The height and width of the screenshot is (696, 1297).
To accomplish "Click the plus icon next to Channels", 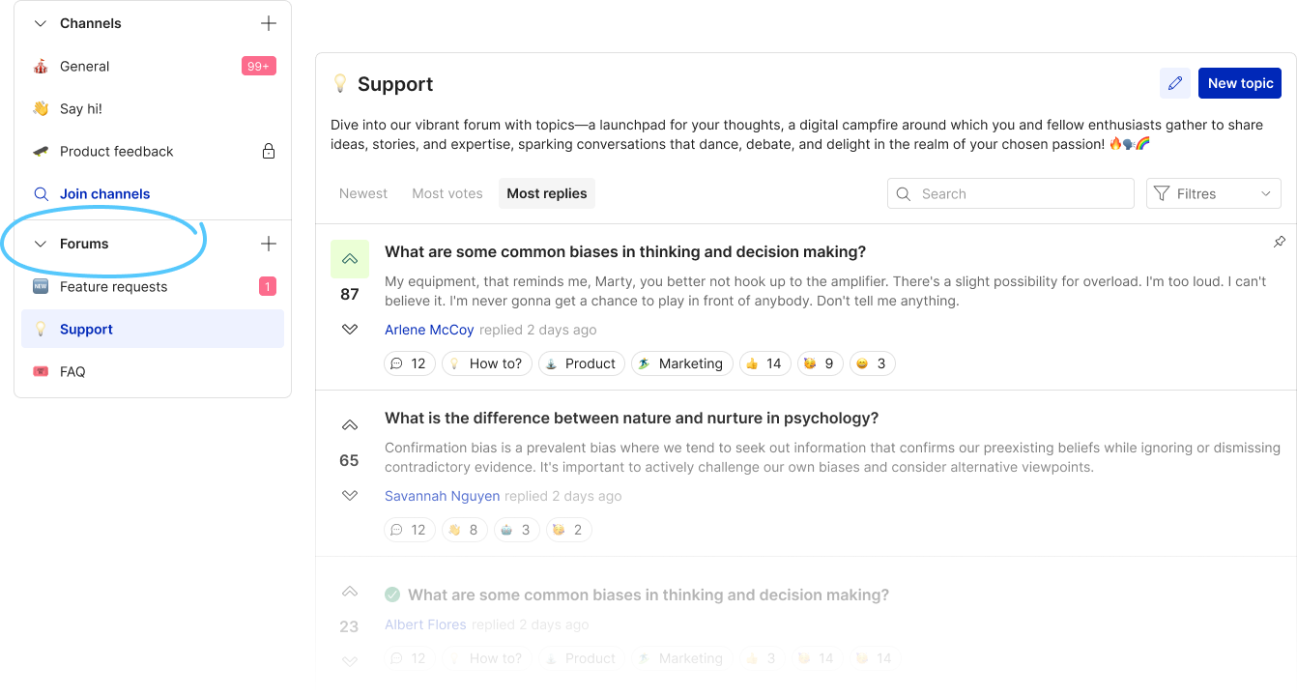I will click(269, 23).
